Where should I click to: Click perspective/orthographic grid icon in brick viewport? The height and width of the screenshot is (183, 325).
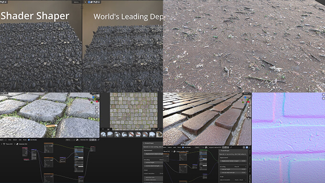tap(249, 118)
